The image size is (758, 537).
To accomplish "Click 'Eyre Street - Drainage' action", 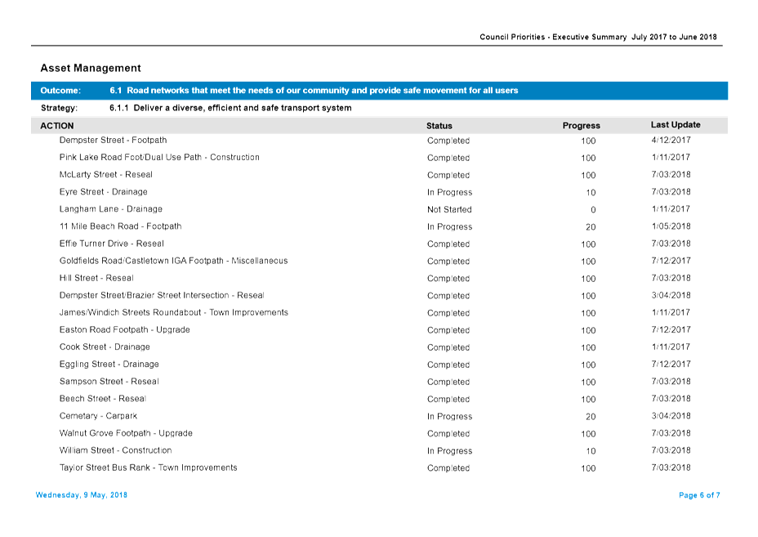I will (x=104, y=192).
